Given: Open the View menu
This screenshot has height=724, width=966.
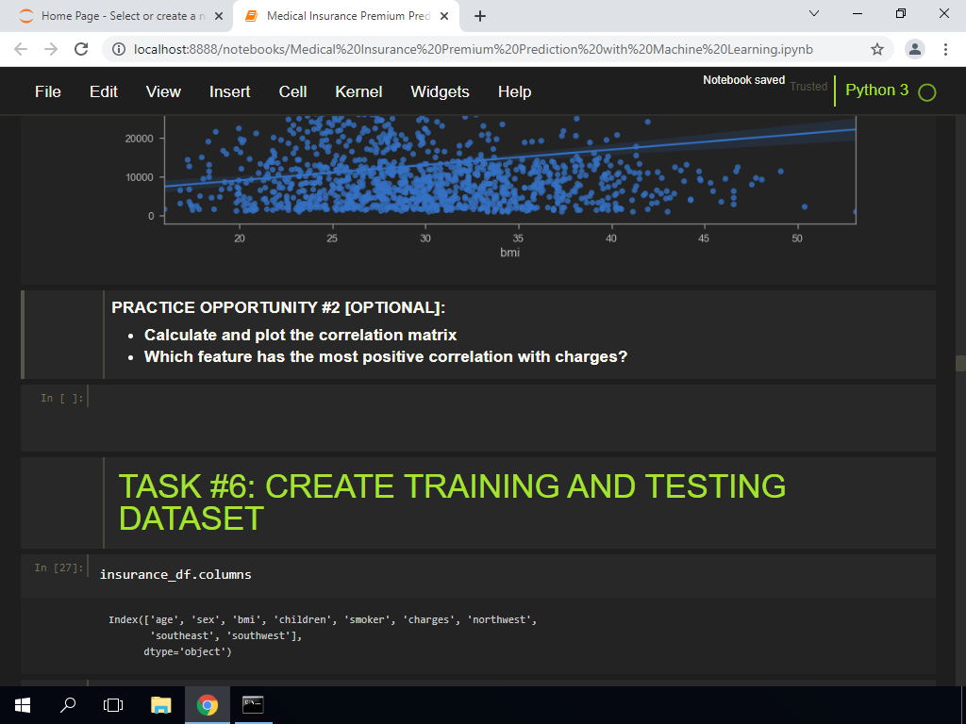Looking at the screenshot, I should pos(163,91).
